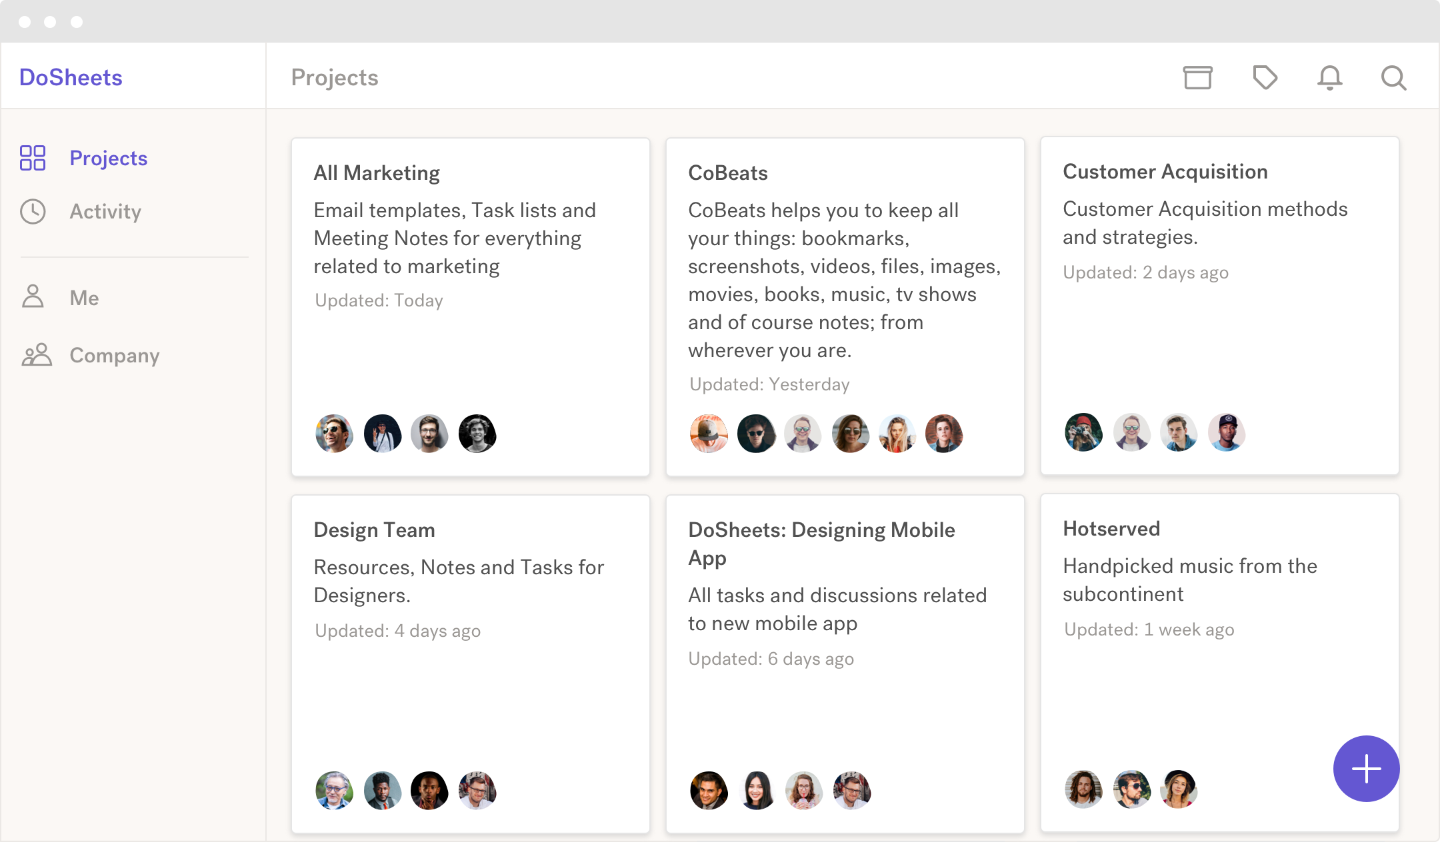
Task: Select the Projects grid icon in the sidebar
Action: coord(33,158)
